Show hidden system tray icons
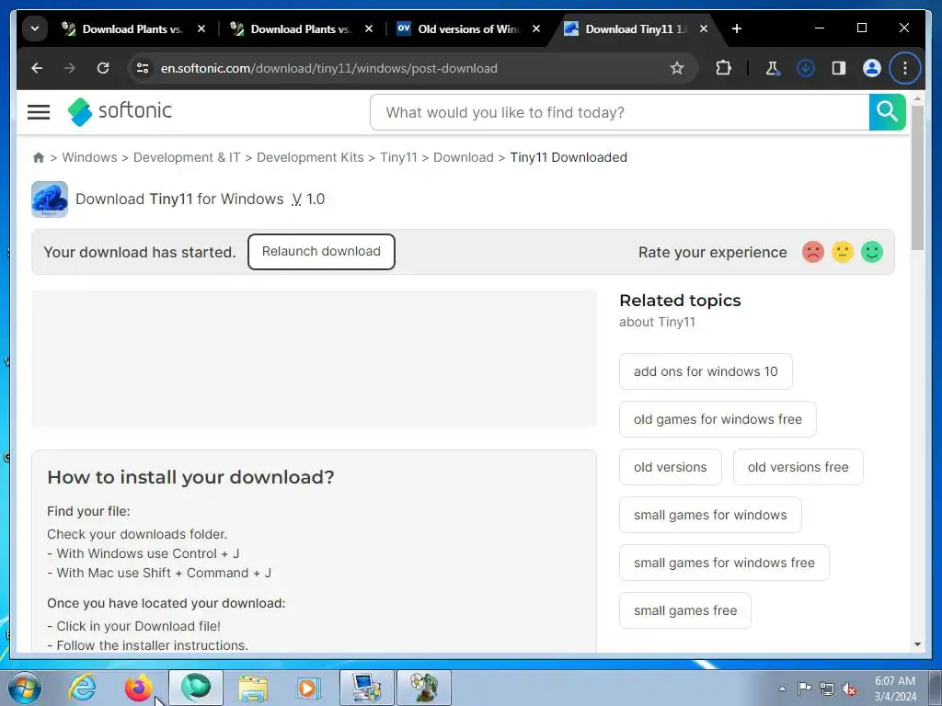The width and height of the screenshot is (942, 706). pyautogui.click(x=782, y=689)
